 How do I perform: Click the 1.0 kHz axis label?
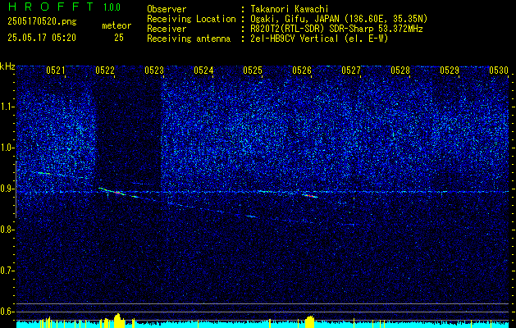(x=7, y=148)
